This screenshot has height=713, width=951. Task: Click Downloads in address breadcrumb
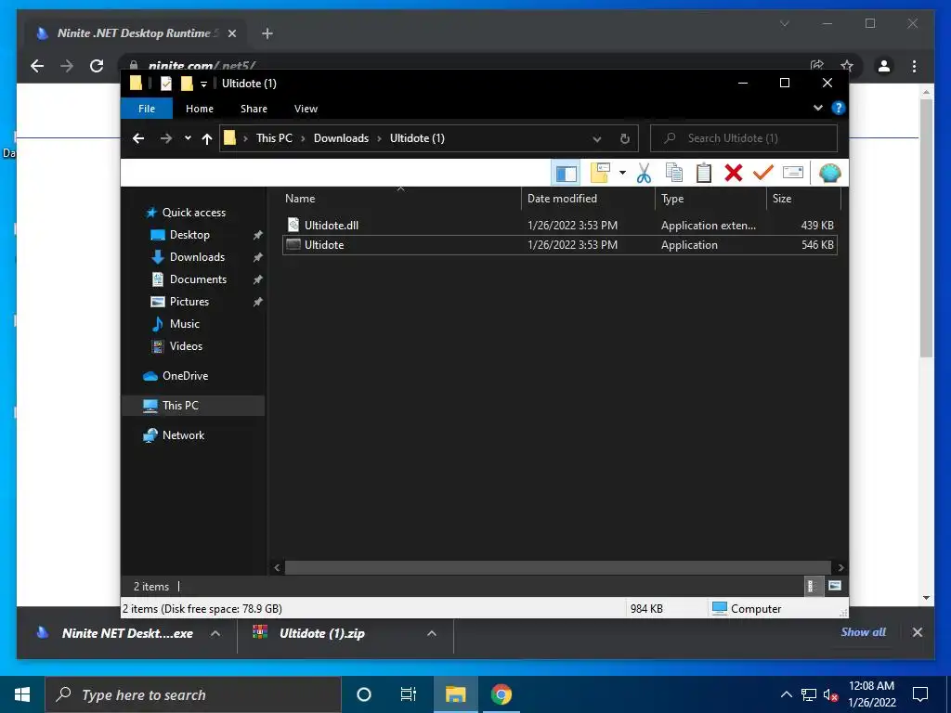pos(341,138)
